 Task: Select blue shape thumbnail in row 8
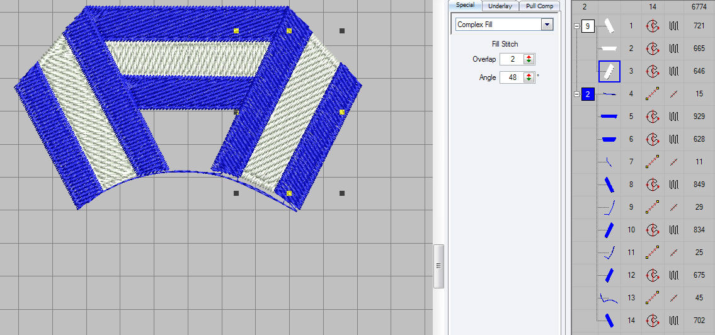click(609, 185)
